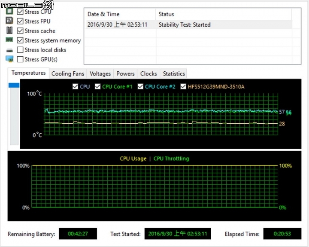
Task: Switch to the Temperatures tab
Action: pyautogui.click(x=29, y=73)
